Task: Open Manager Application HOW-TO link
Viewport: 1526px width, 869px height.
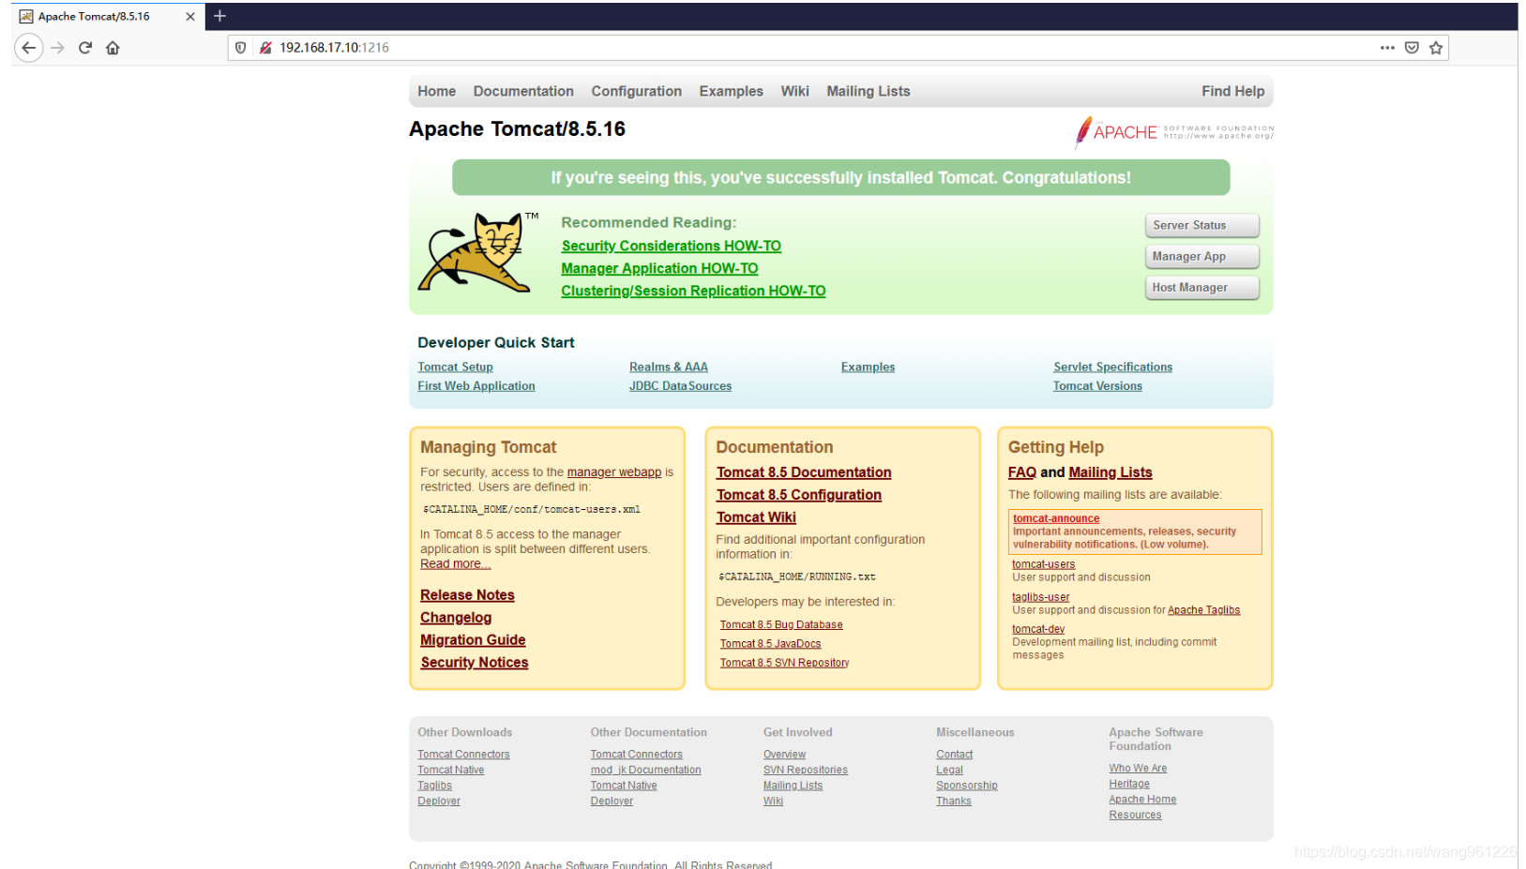Action: 659,268
